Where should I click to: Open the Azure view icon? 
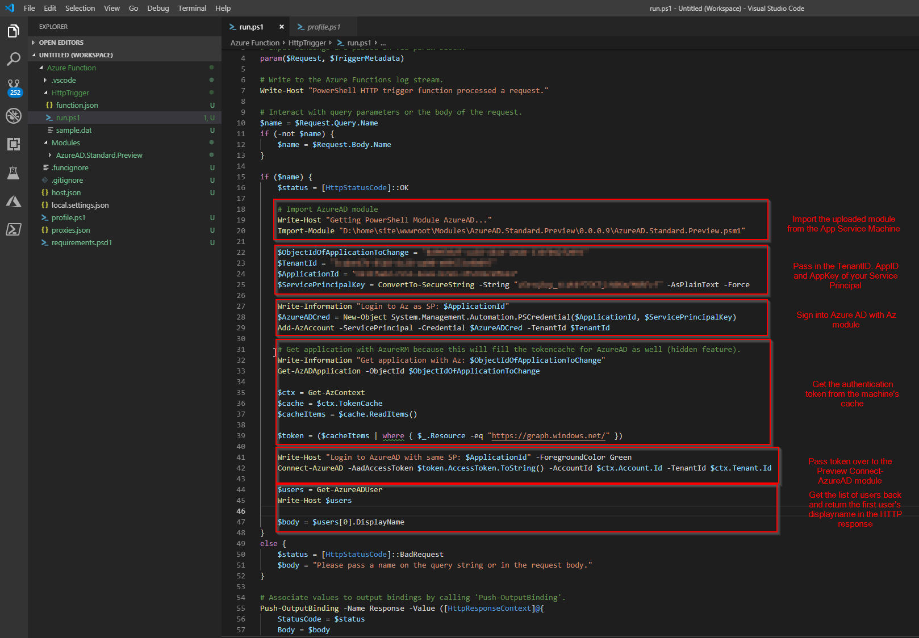pos(14,201)
